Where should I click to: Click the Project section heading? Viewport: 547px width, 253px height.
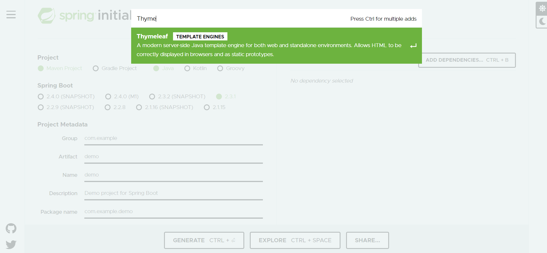coord(48,58)
